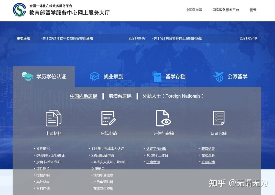Viewport: 275px width, 195px height.
Task: Click the 教育部留学服务中心网上服务大厅 site title
Action: [x=69, y=12]
